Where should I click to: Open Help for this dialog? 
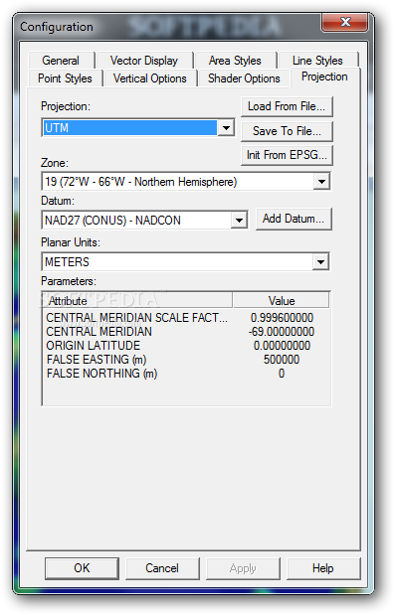(x=323, y=568)
